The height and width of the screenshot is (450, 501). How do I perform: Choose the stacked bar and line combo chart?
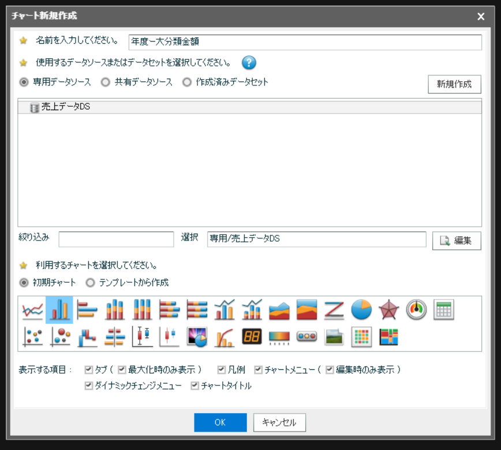coord(252,309)
